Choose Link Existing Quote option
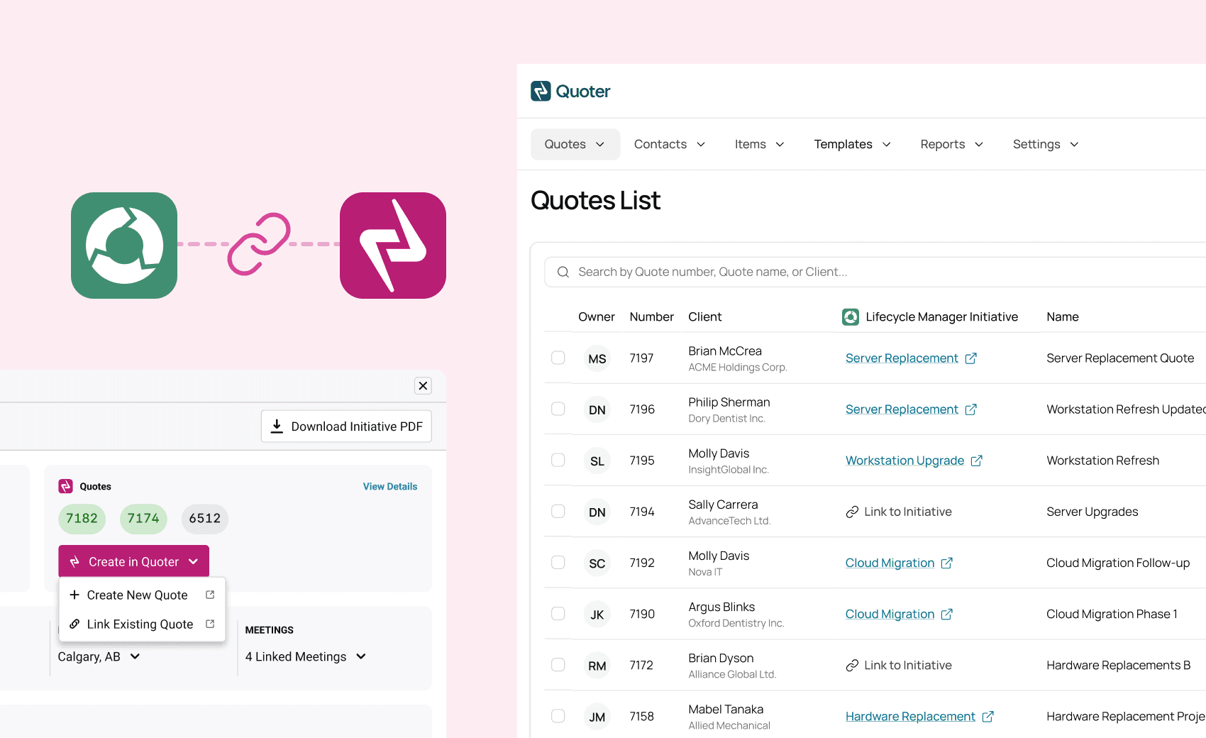Screen dimensions: 1206x738 (x=142, y=624)
